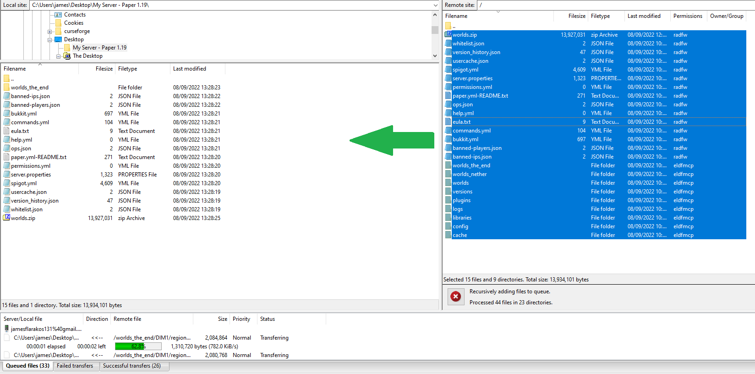Click the logs folder icon in remote list
The image size is (755, 374).
pyautogui.click(x=449, y=209)
